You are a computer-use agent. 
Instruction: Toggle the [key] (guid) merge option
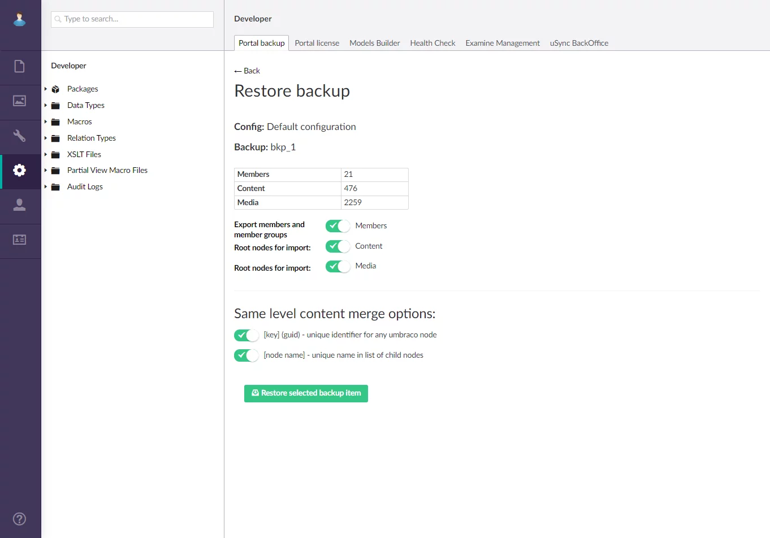[x=246, y=335]
